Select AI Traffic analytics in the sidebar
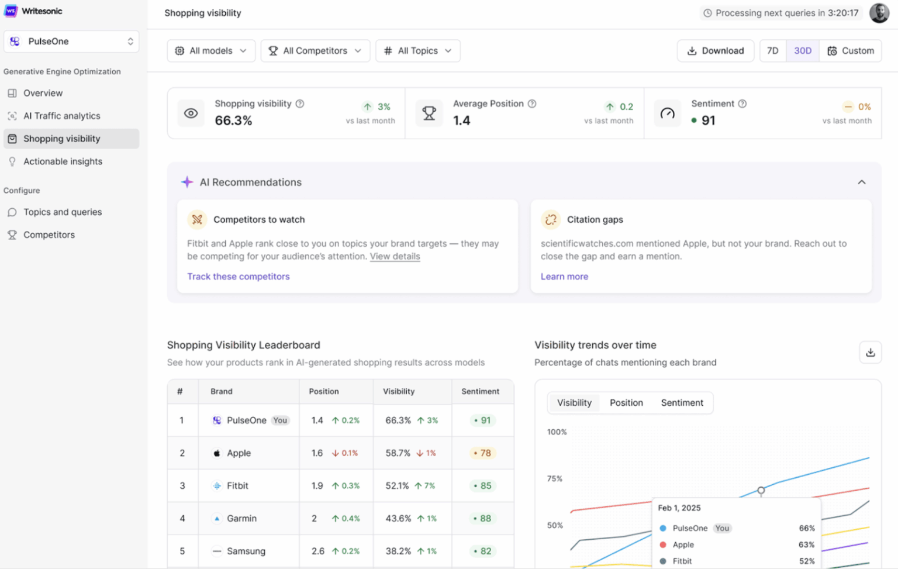 pyautogui.click(x=61, y=116)
